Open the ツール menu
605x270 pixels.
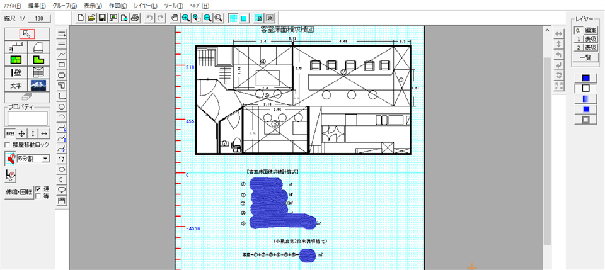tap(174, 5)
